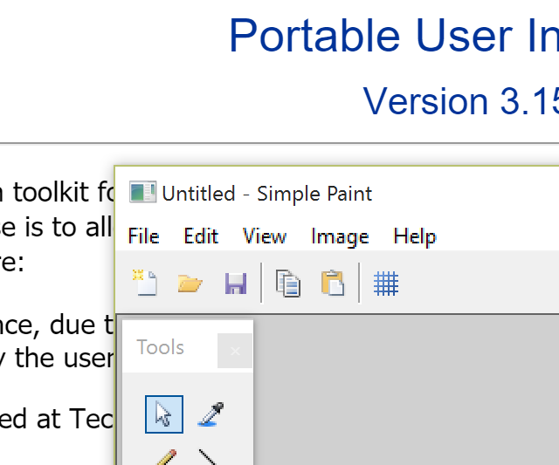Click the Open folder toolbar icon
The width and height of the screenshot is (559, 465).
[190, 283]
